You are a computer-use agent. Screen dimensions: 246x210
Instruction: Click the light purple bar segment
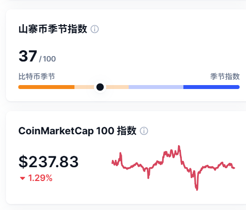pos(156,87)
